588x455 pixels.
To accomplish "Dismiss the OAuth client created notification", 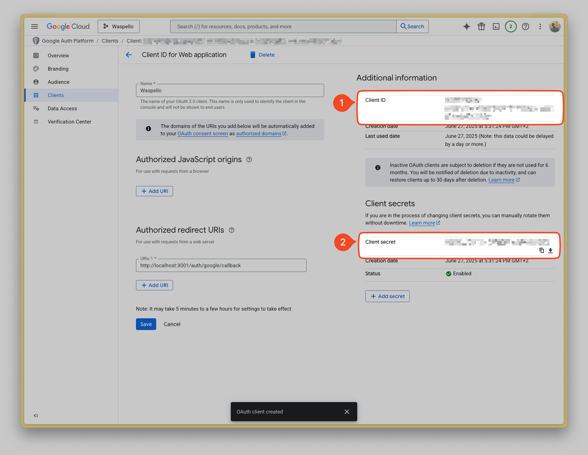I will (x=347, y=412).
